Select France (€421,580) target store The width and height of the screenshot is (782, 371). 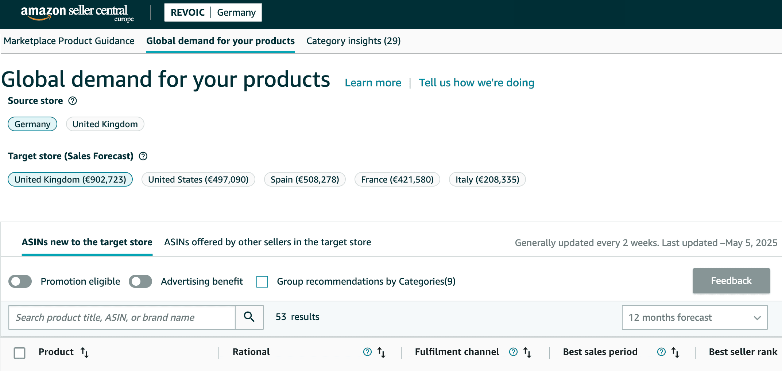click(397, 179)
